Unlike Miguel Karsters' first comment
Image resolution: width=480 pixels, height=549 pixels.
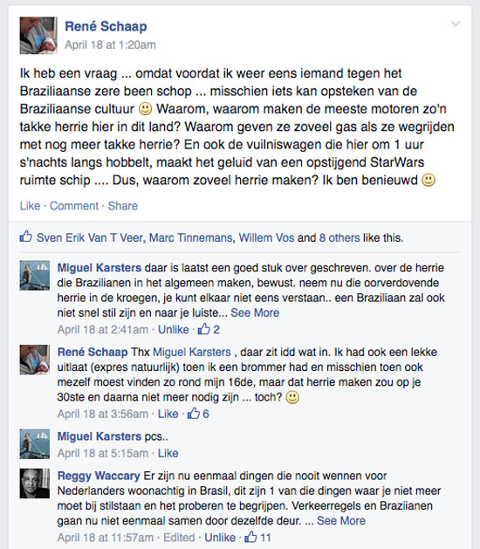click(x=174, y=329)
